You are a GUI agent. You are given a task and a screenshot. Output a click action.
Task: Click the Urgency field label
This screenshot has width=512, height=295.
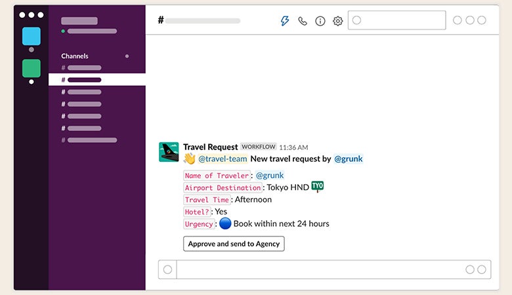[199, 224]
